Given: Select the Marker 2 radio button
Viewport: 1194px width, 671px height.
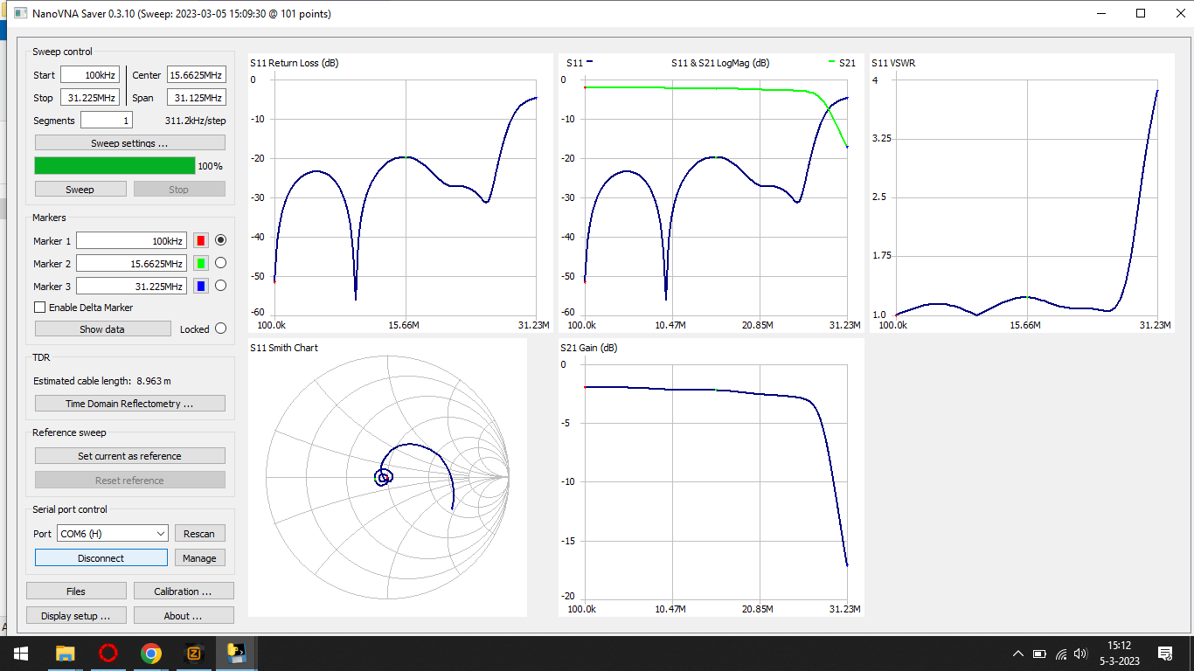Looking at the screenshot, I should 220,263.
